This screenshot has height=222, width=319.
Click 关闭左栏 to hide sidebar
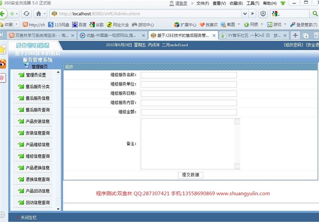tap(28, 218)
